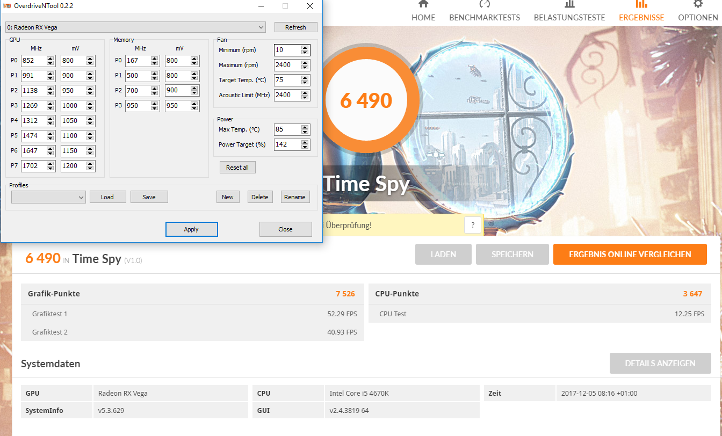Adjust GPU P6 MHz spinner arrows
The image size is (722, 436).
tap(50, 151)
